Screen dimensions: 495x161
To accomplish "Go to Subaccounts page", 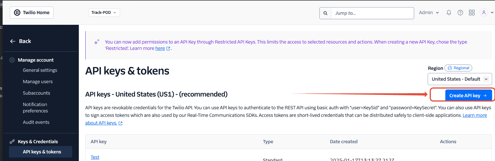I will [x=36, y=93].
